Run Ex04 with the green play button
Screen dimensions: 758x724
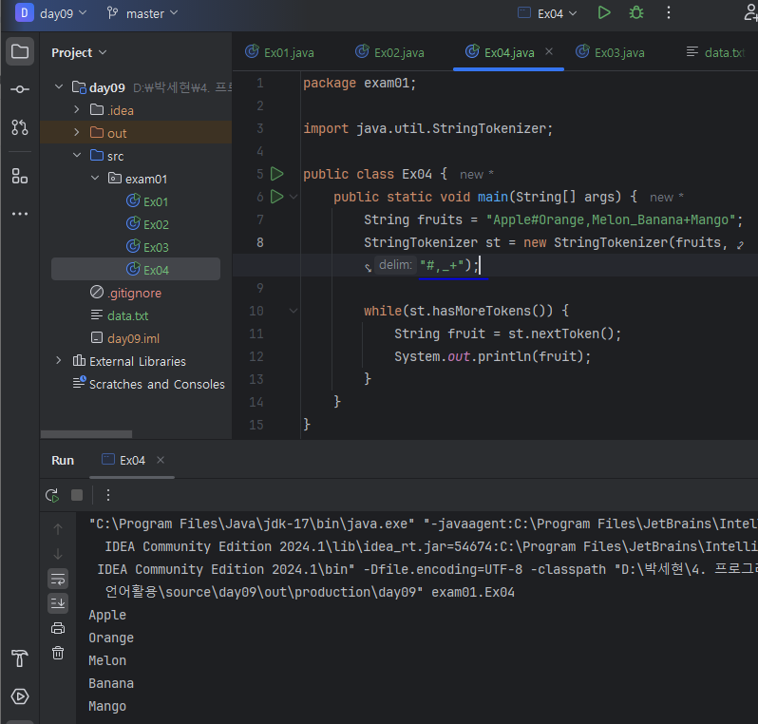coord(604,13)
